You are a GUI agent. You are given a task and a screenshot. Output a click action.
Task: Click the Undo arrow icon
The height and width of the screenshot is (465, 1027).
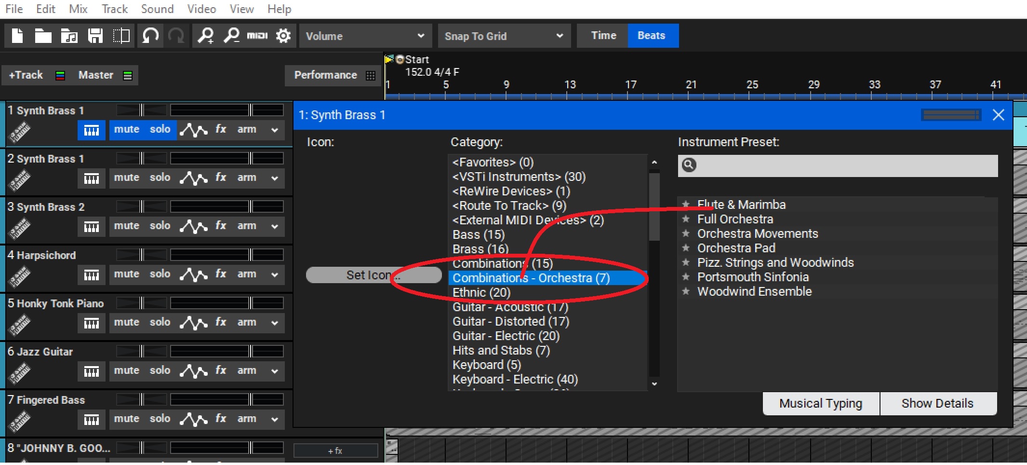(x=150, y=36)
